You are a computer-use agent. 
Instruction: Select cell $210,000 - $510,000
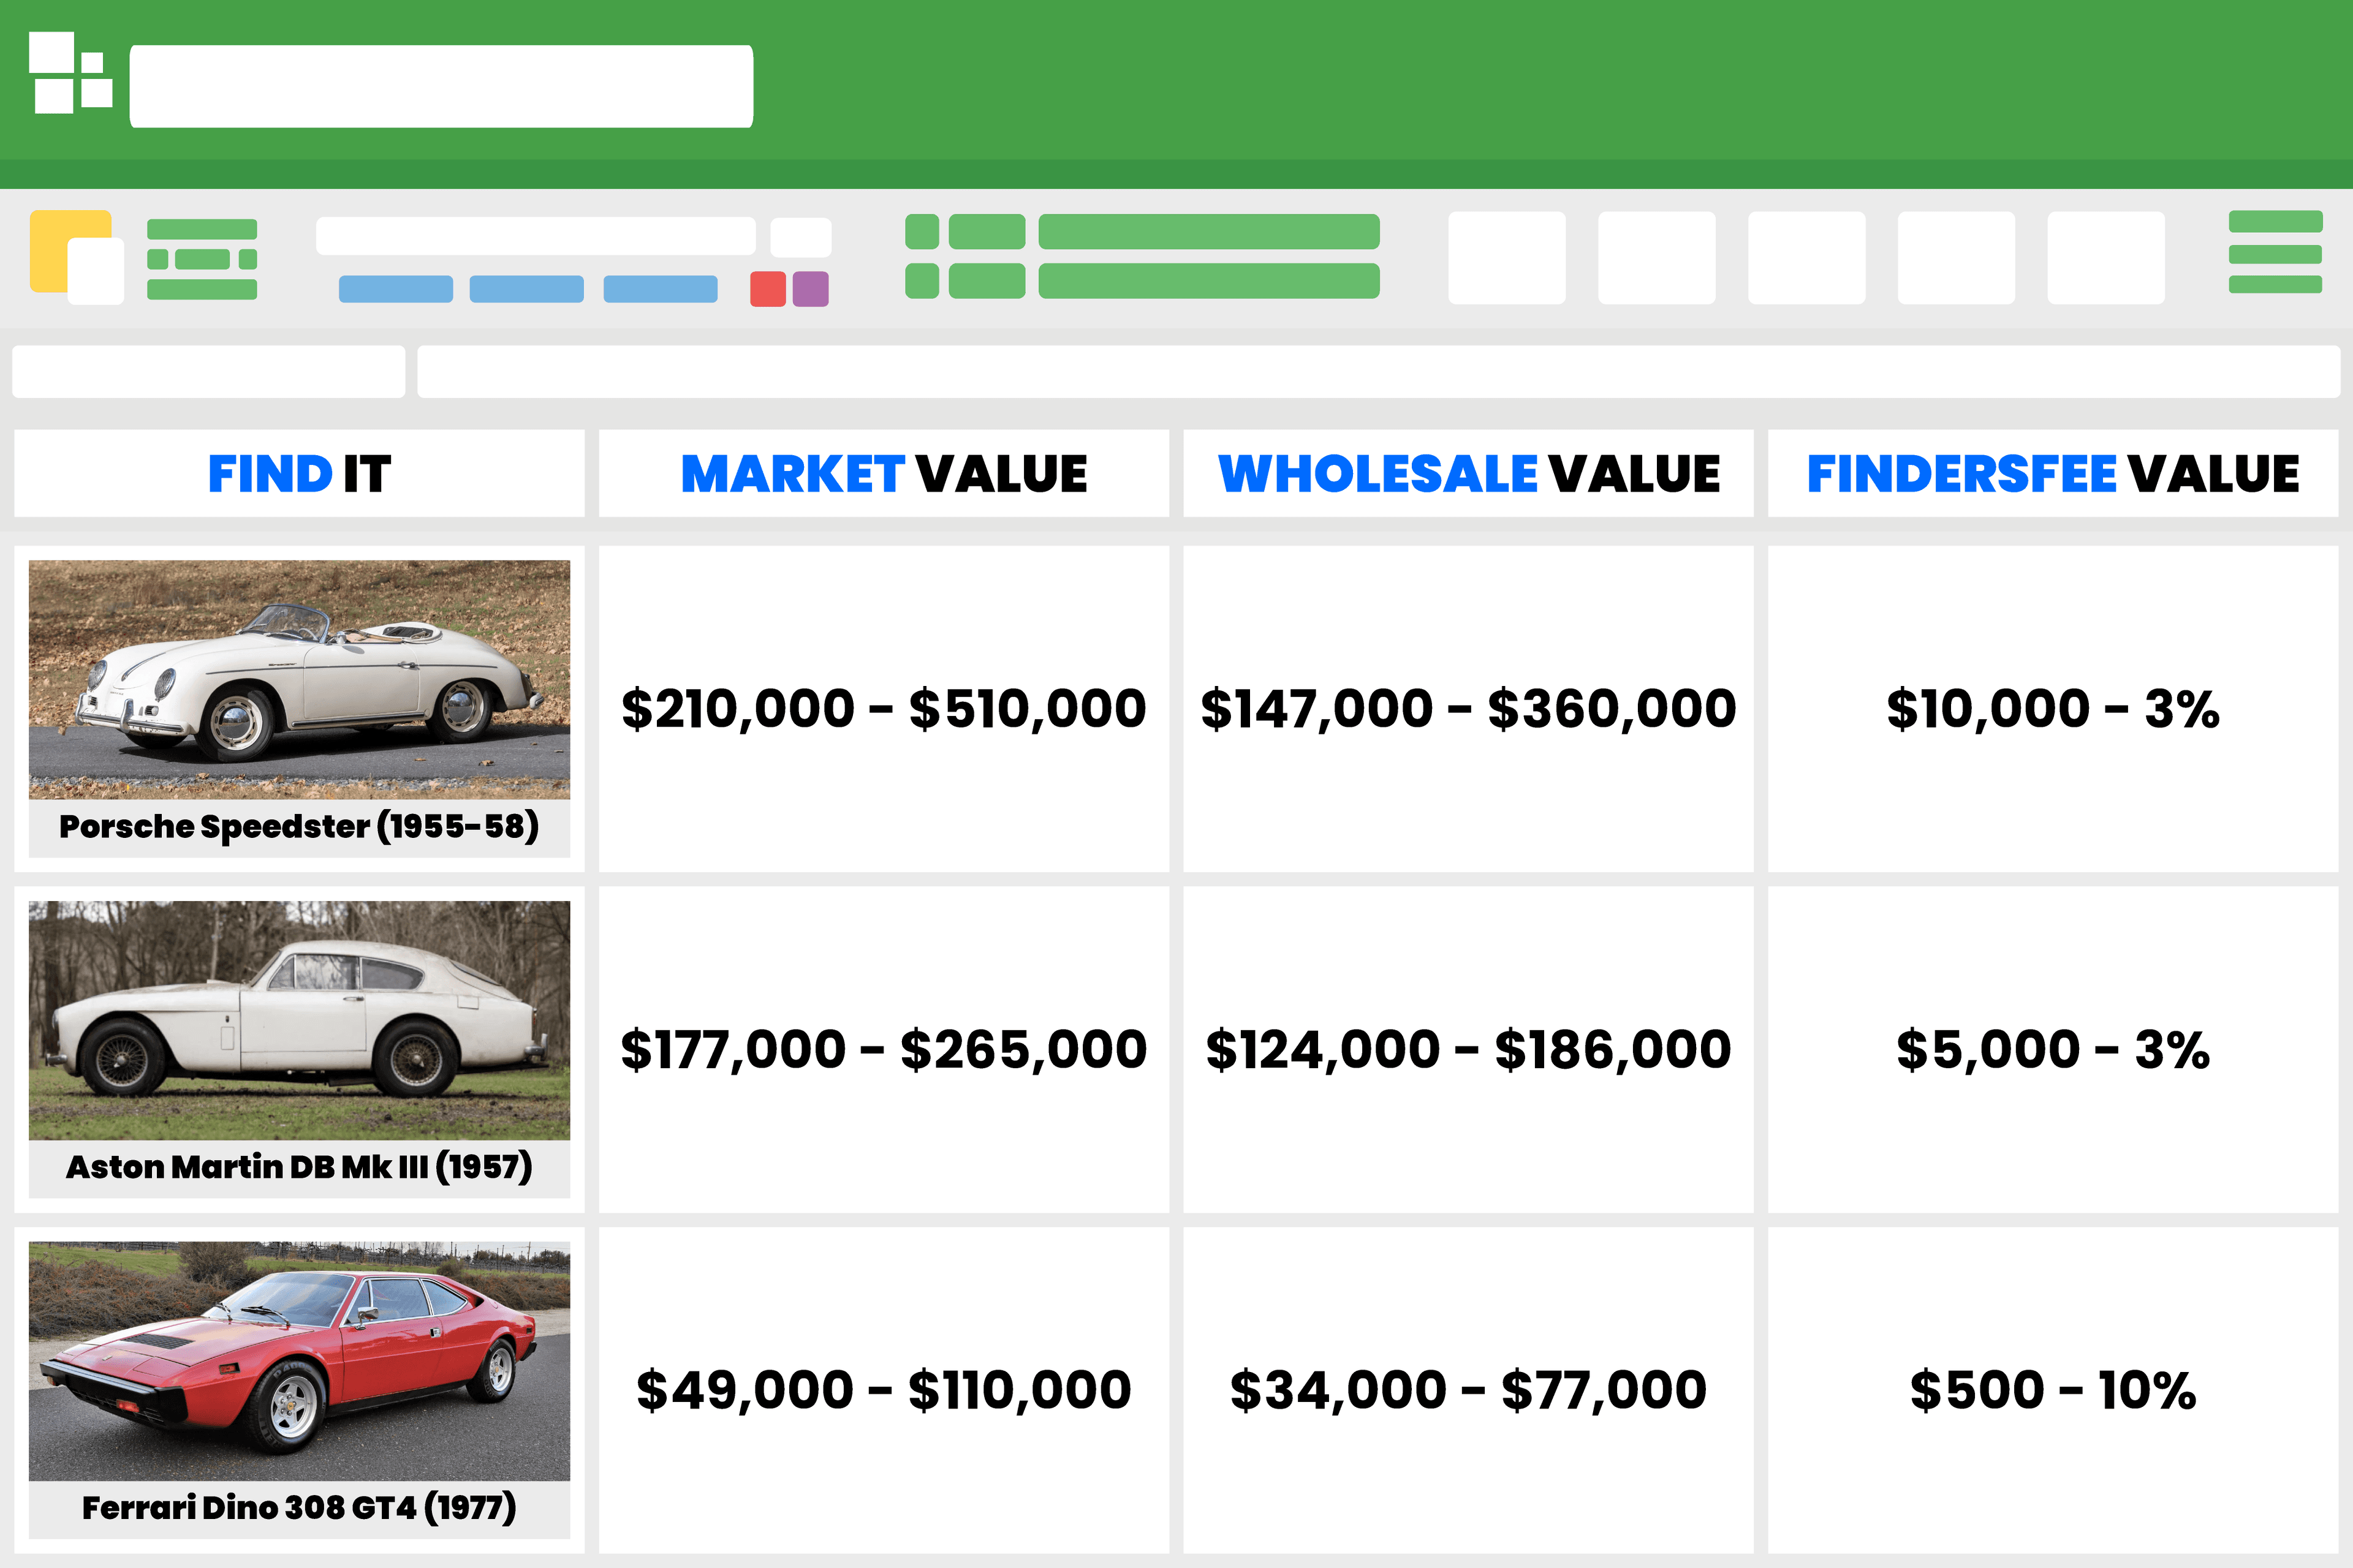point(884,709)
